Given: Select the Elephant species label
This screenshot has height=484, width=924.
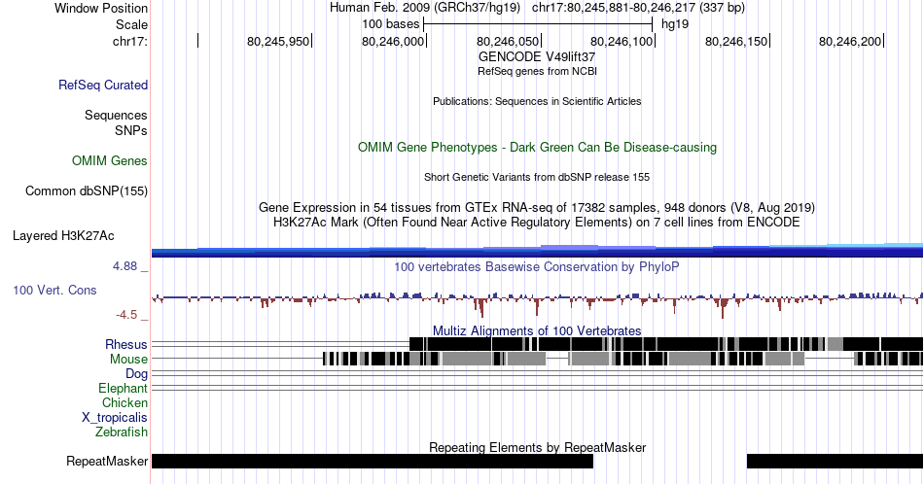Looking at the screenshot, I should (123, 388).
